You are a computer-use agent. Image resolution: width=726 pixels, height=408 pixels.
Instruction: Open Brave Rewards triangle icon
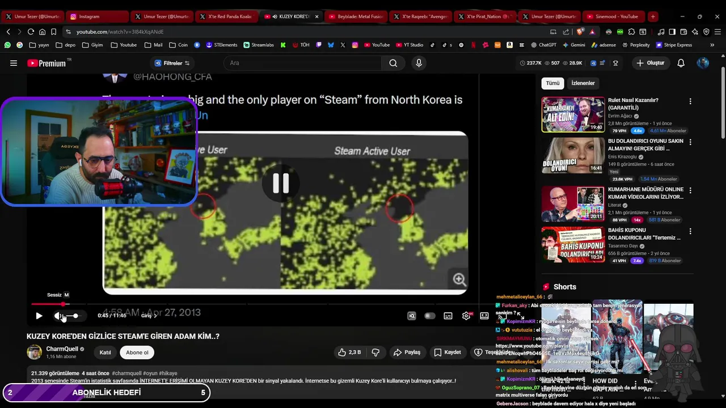click(x=592, y=32)
